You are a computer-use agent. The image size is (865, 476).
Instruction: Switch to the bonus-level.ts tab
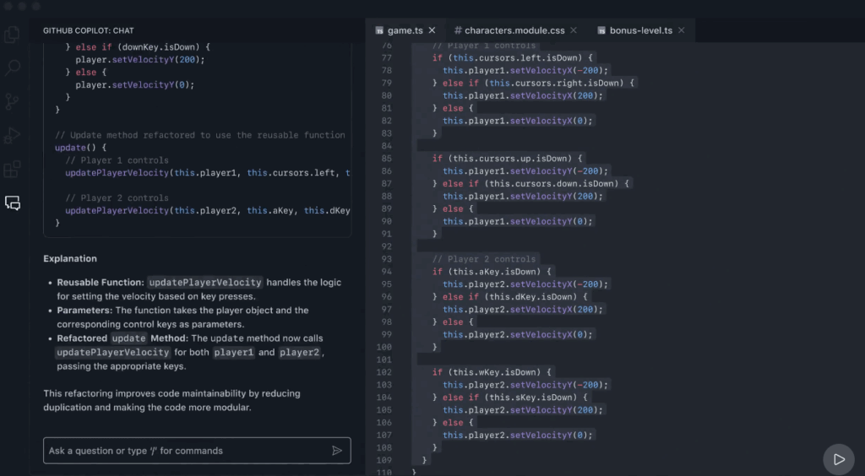tap(641, 30)
